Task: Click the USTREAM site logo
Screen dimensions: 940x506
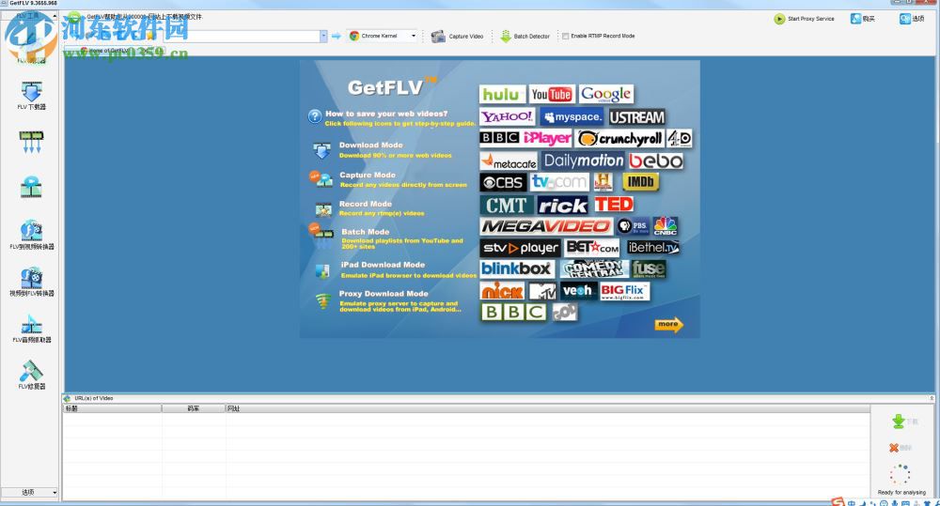Action: [637, 116]
